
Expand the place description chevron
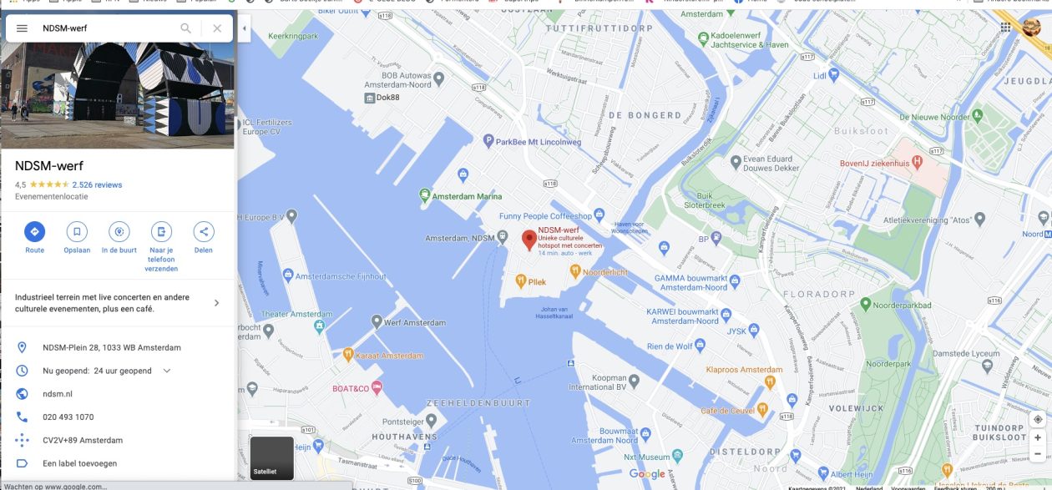[217, 303]
